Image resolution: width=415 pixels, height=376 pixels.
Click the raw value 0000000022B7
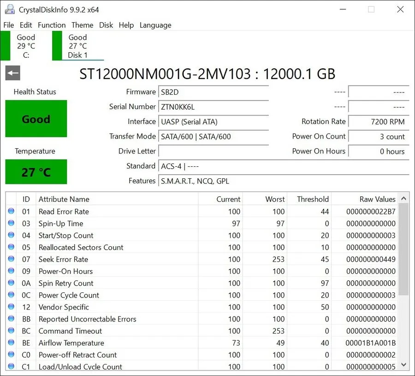371,212
